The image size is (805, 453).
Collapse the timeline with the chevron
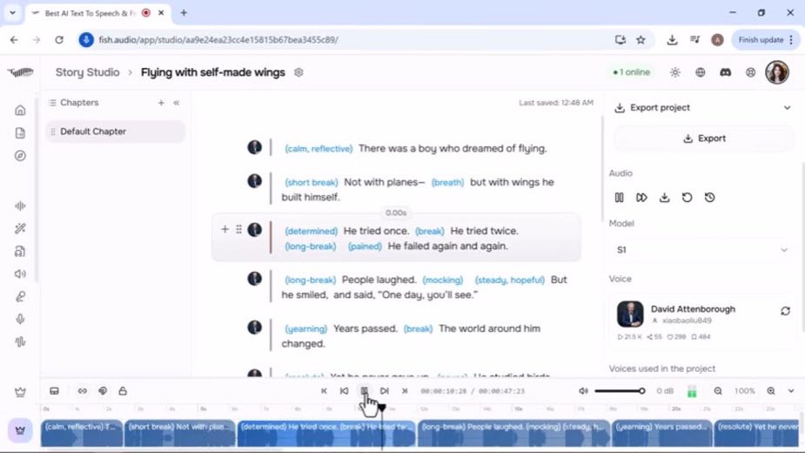point(791,391)
